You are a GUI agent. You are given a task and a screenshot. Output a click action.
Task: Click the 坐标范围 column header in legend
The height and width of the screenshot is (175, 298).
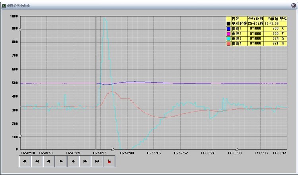[x=255, y=18]
